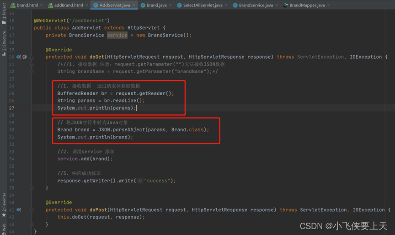Click the Brand.java class icon
This screenshot has height=235, width=395.
click(143, 5)
